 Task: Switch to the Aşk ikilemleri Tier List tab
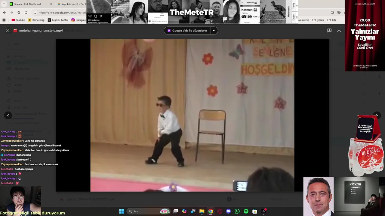pyautogui.click(x=72, y=4)
